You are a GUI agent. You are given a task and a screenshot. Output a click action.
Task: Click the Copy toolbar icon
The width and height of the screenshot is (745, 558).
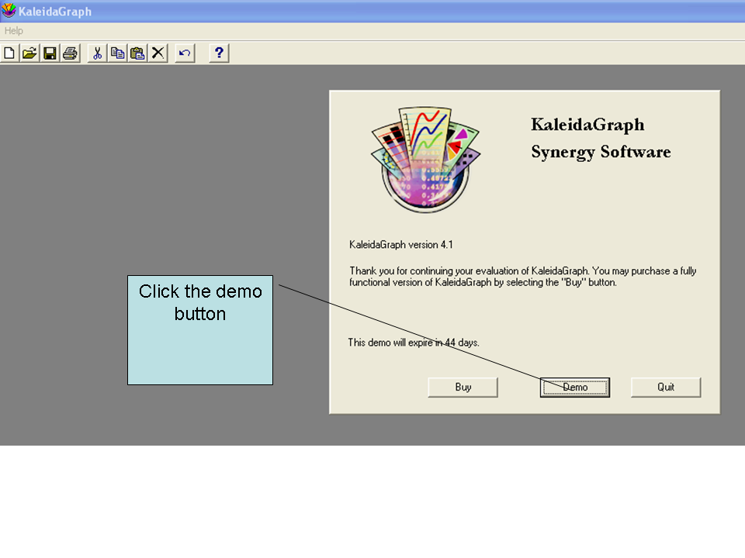pos(118,53)
